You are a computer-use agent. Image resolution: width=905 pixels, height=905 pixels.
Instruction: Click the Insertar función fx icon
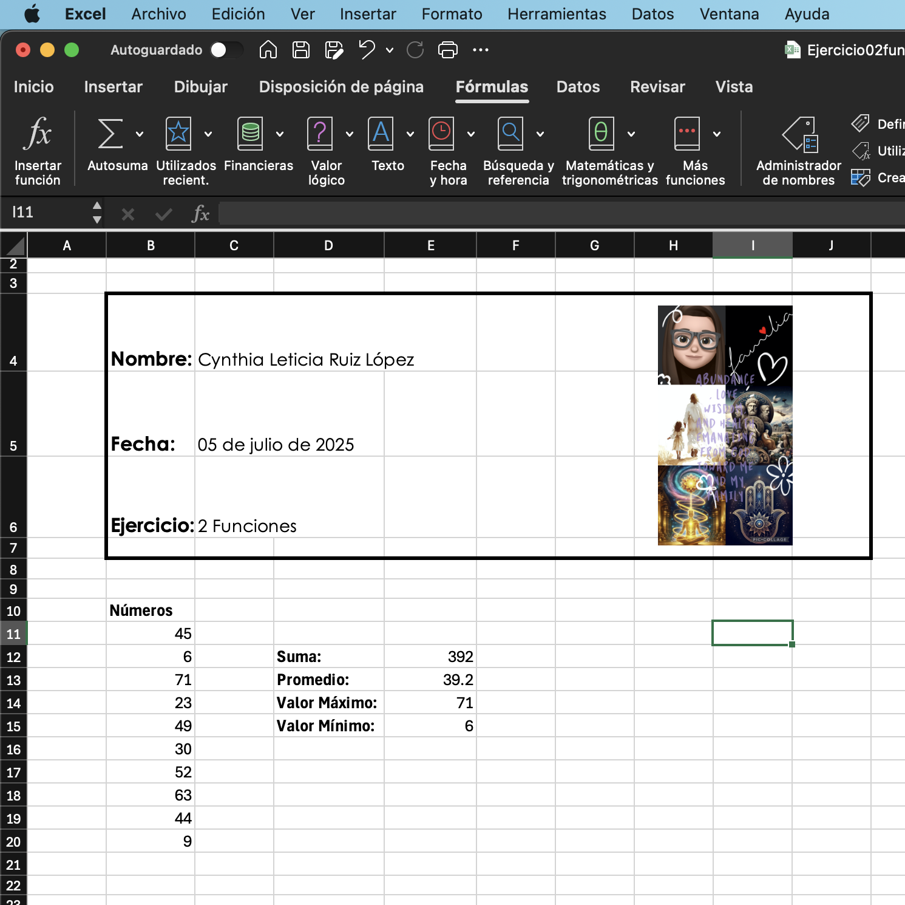coord(37,134)
